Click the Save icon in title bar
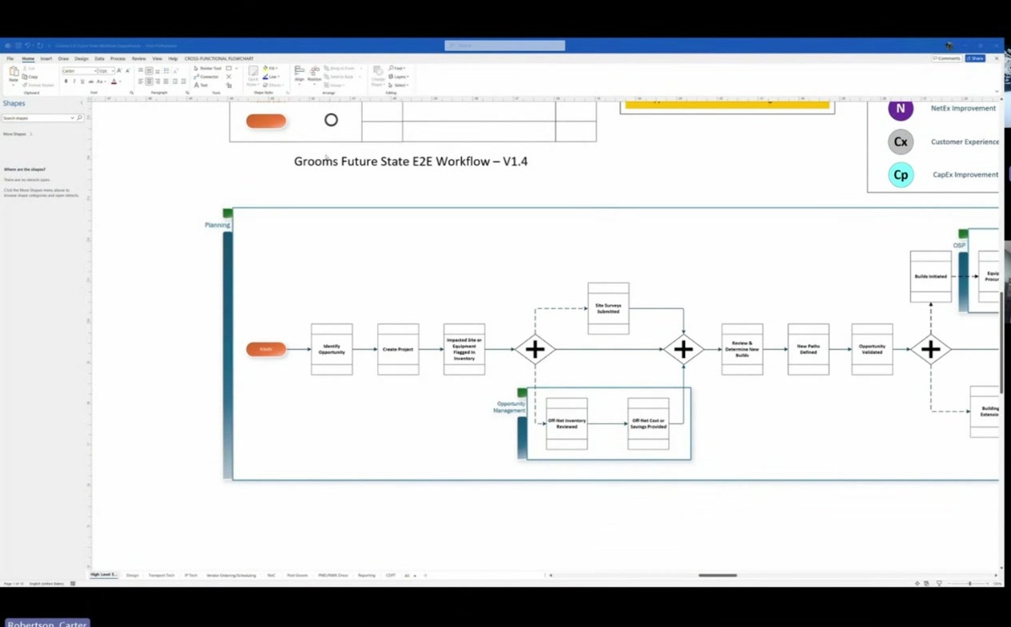Image resolution: width=1011 pixels, height=627 pixels. click(17, 46)
